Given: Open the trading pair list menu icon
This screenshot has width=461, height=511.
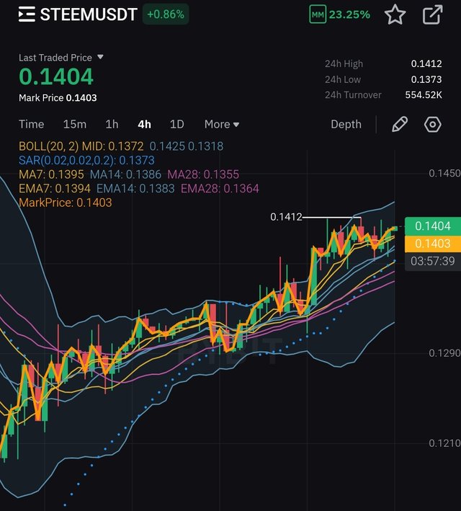Looking at the screenshot, I should 27,14.
